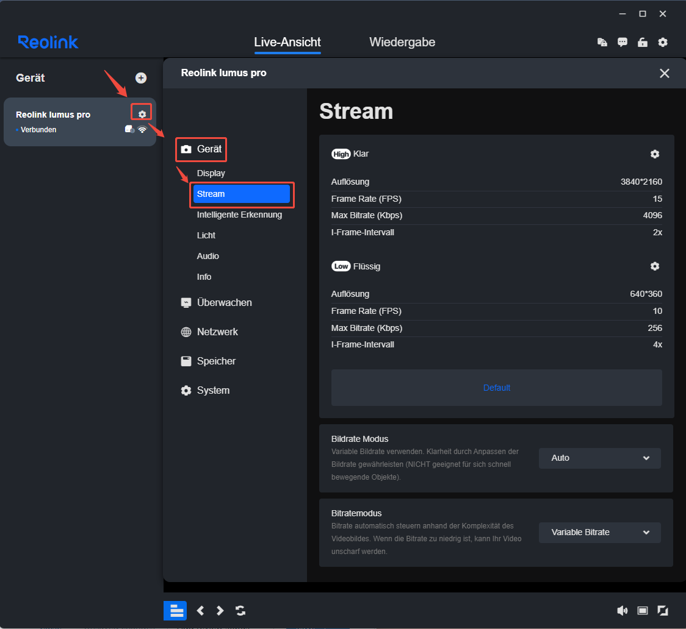This screenshot has width=686, height=629.
Task: Switch to the Live-Ansicht tab
Action: (287, 43)
